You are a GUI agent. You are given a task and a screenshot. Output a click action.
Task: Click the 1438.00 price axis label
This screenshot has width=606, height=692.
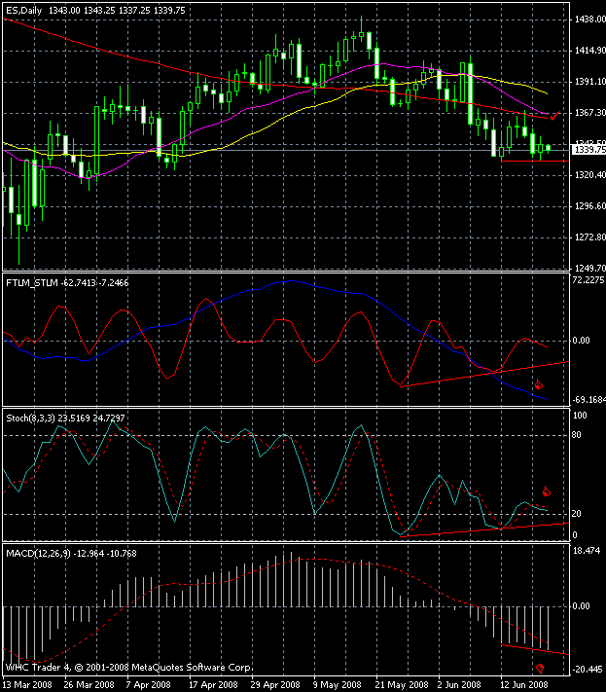(585, 19)
